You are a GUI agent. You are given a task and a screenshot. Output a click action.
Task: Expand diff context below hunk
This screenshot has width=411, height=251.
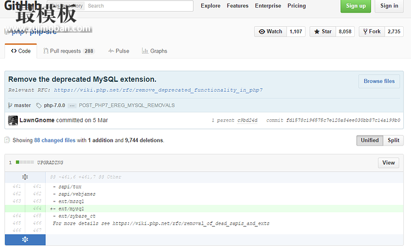click(25, 240)
